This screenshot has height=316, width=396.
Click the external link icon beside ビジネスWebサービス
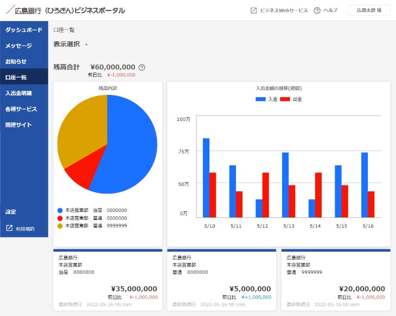(253, 10)
